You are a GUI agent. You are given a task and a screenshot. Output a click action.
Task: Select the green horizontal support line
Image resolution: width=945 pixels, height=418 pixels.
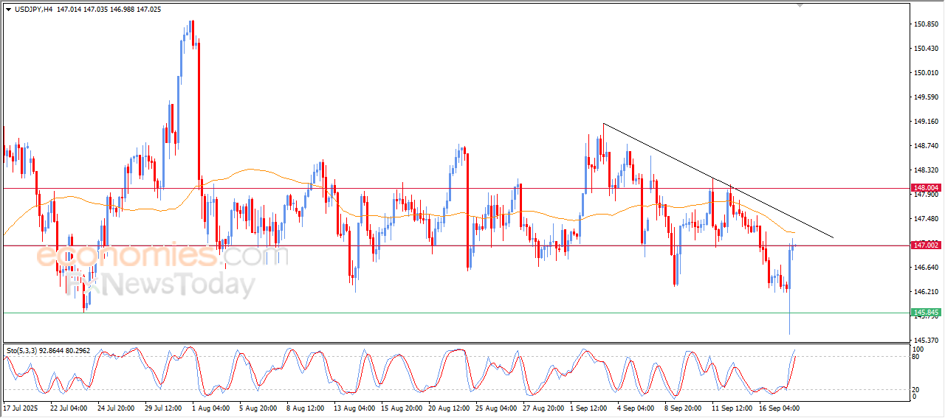coord(455,313)
